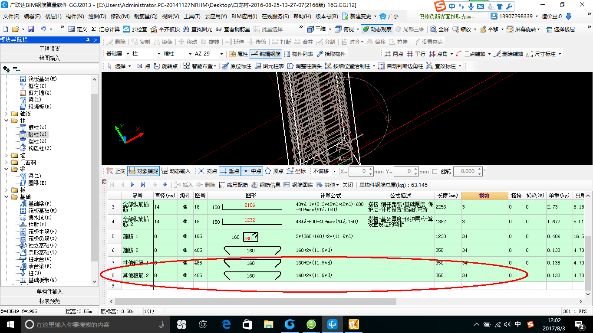Click 选择楼层 floor selector
Screen dimensions: 593x333
coord(560,29)
